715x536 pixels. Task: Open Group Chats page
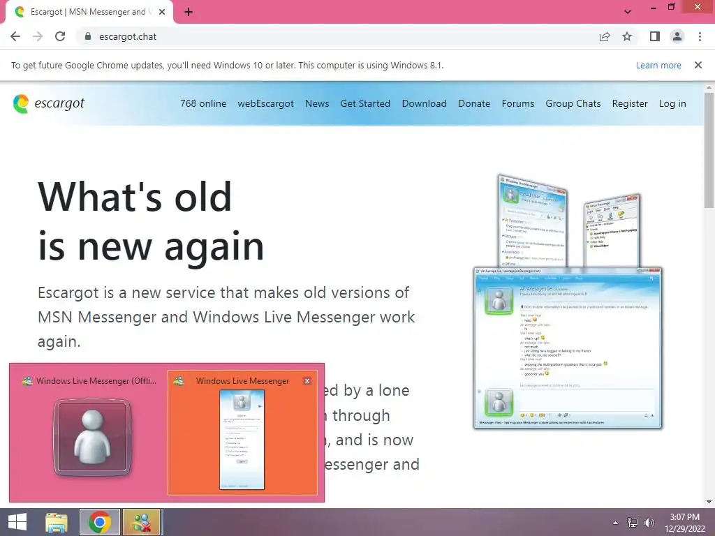pyautogui.click(x=573, y=103)
